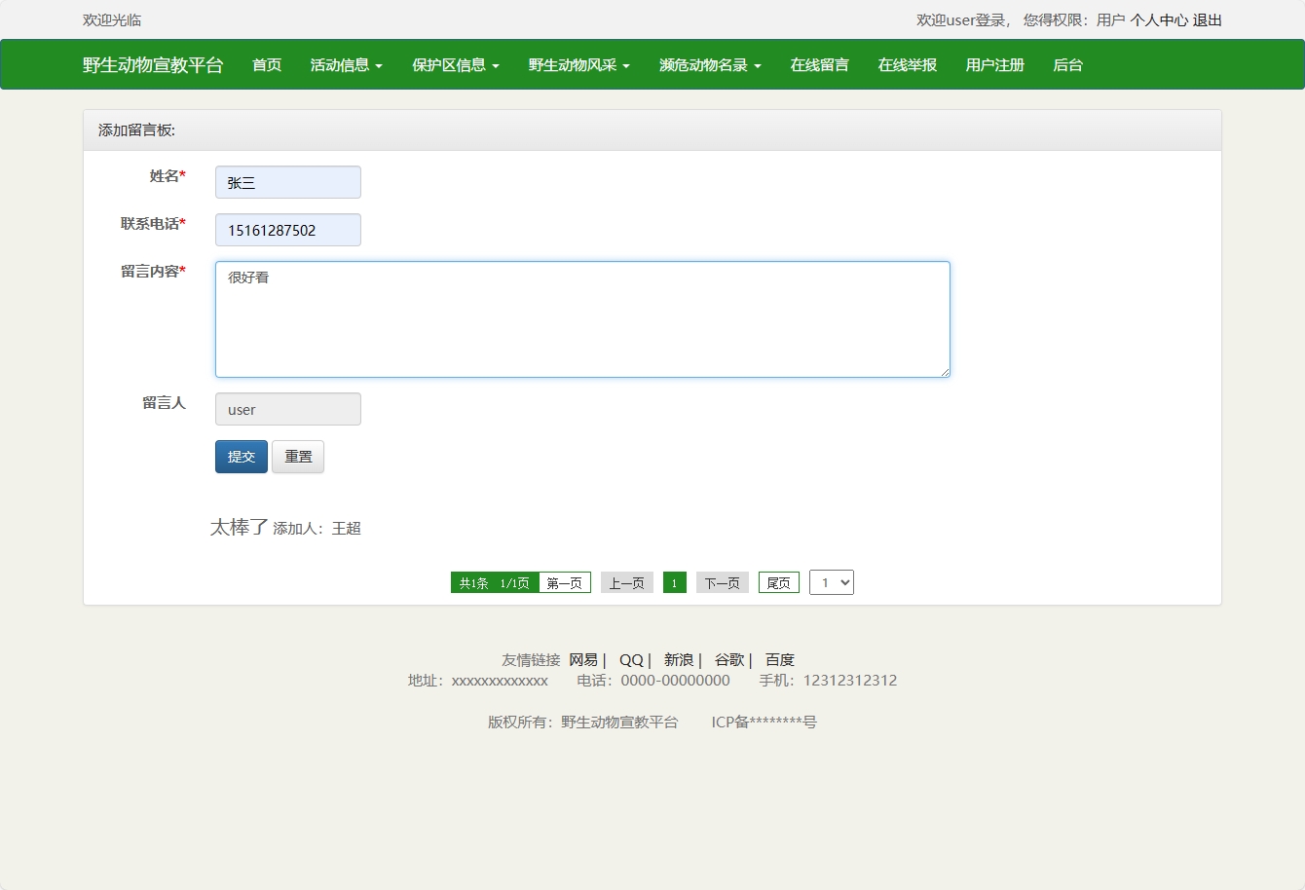Open the page number selector dropdown
The height and width of the screenshot is (890, 1305).
(832, 581)
